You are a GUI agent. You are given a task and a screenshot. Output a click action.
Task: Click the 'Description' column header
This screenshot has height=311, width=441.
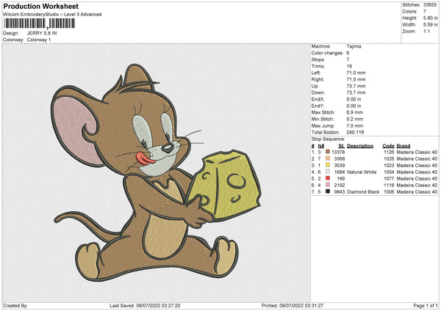(x=360, y=146)
